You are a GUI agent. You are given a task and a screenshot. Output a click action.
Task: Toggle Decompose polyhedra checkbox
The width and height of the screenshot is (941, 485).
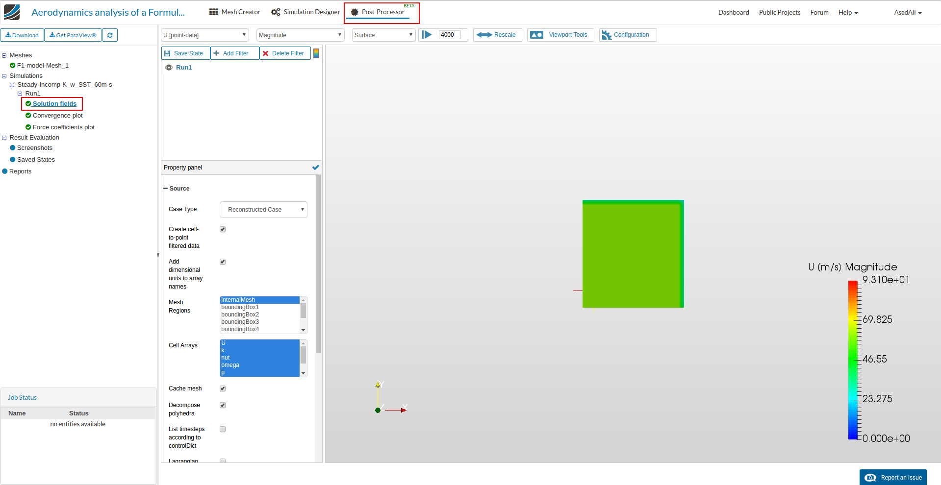223,405
